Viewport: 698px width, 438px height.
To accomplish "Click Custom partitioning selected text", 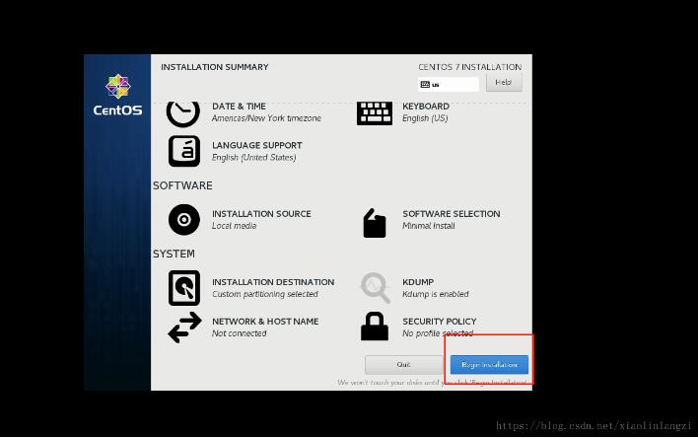I will click(x=265, y=294).
